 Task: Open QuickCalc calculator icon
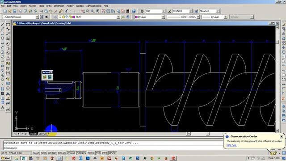pyautogui.click(x=128, y=11)
